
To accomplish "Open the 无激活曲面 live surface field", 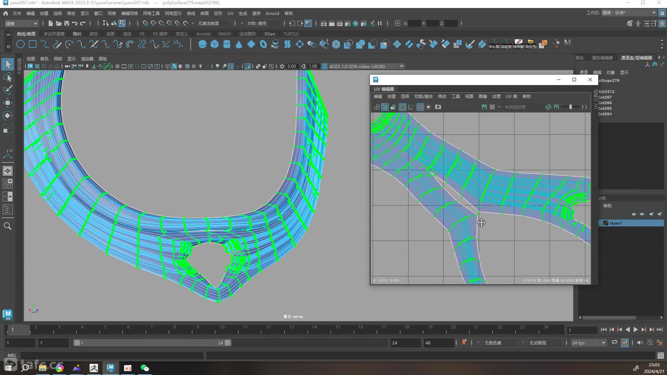I will pos(214,23).
